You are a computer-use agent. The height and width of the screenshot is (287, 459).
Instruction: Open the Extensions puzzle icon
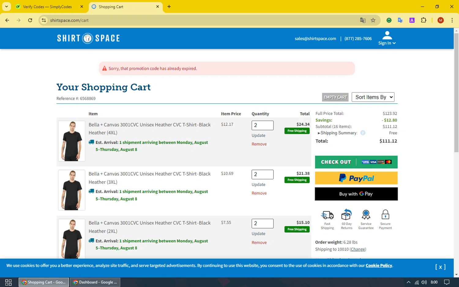coord(424,20)
